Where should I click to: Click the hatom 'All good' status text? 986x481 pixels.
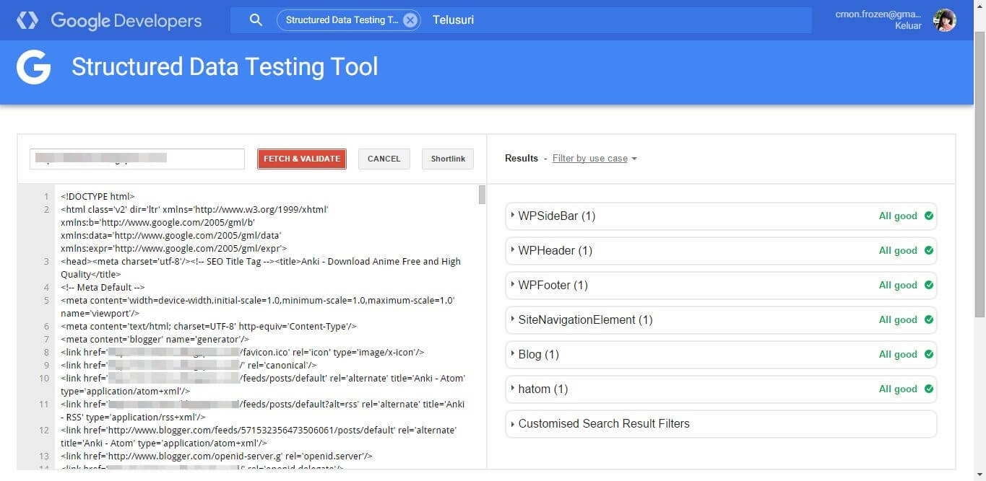tap(898, 389)
